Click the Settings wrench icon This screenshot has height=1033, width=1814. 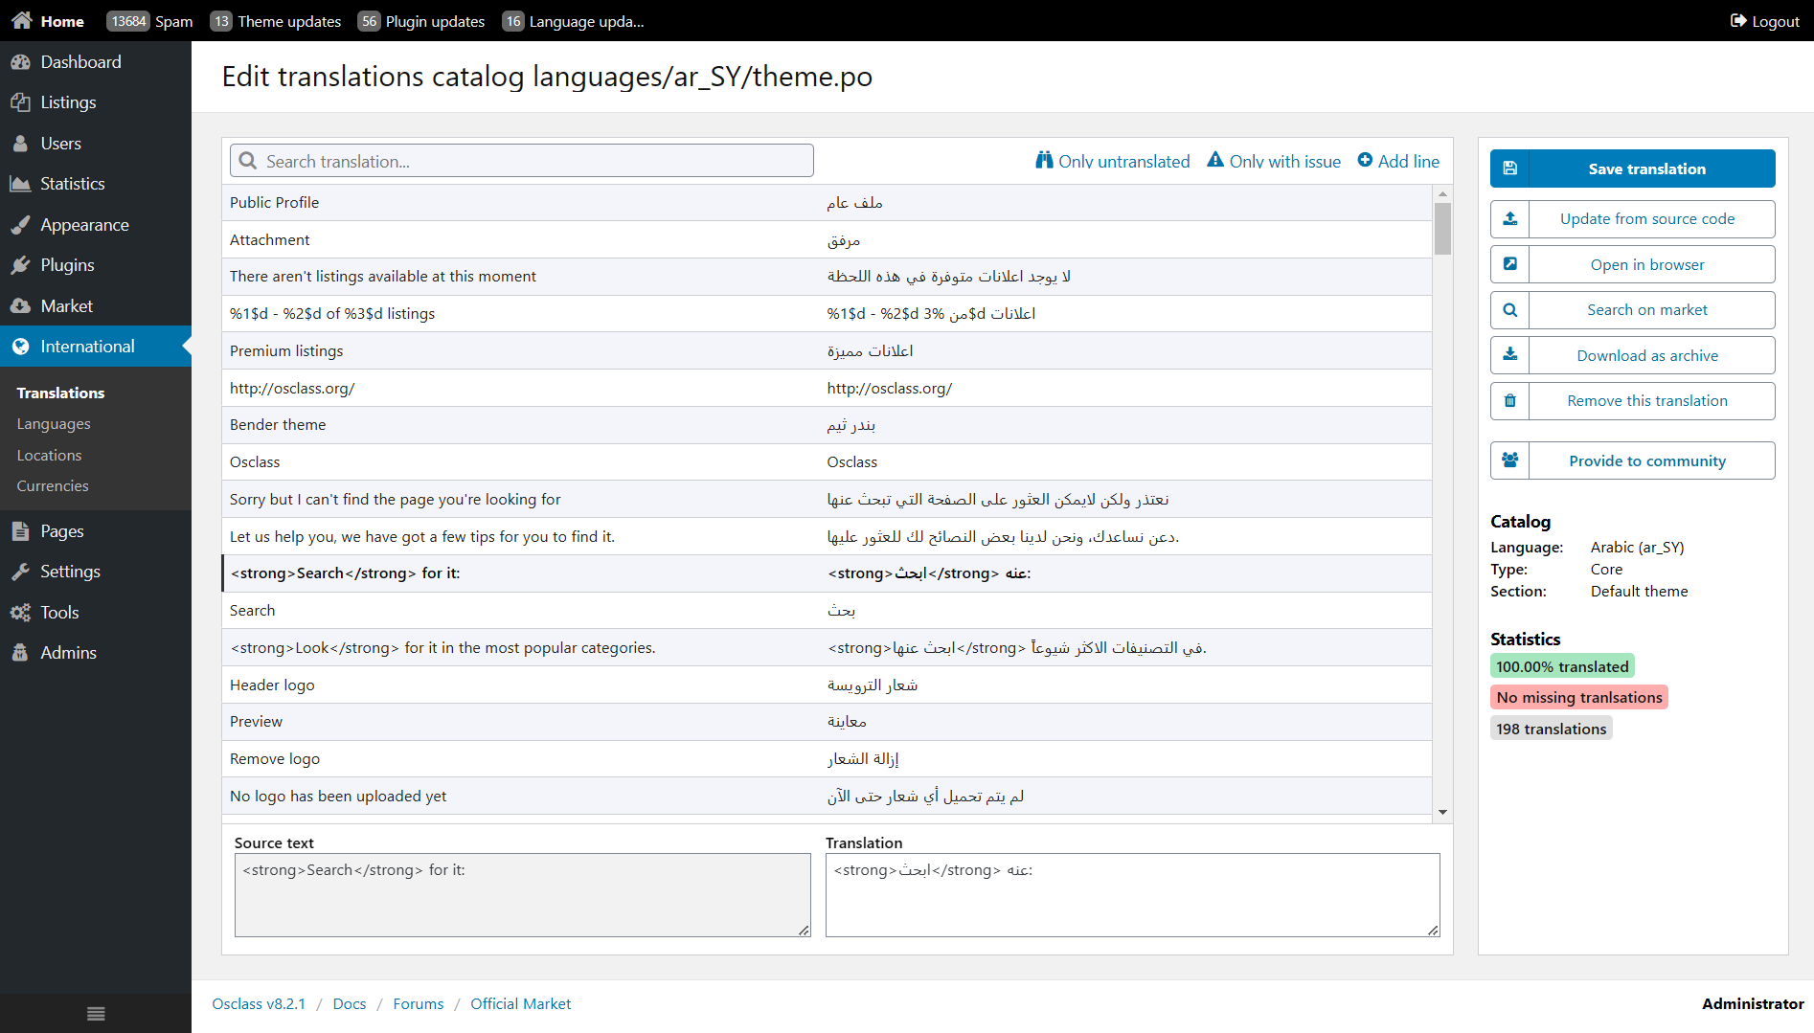click(x=20, y=572)
